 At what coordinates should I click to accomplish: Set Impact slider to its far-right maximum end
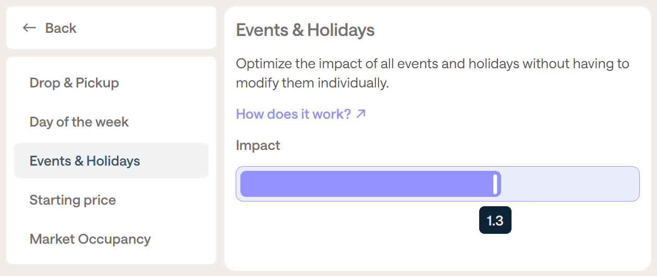point(637,184)
